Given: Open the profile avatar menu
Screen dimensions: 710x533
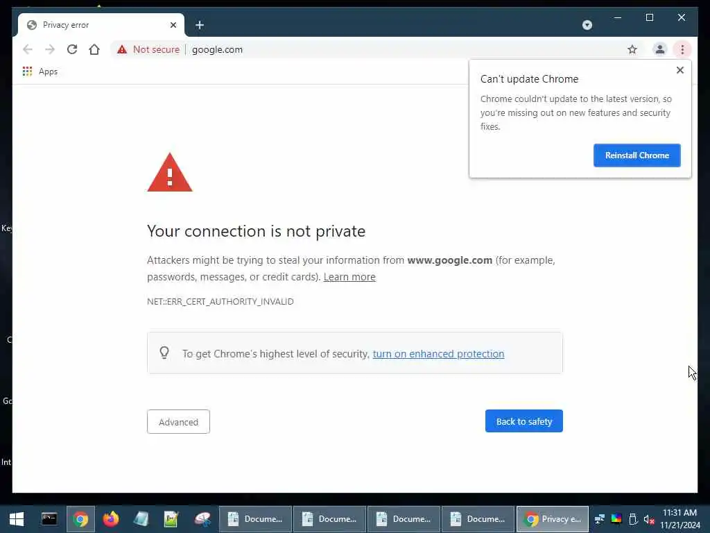Looking at the screenshot, I should coord(660,49).
